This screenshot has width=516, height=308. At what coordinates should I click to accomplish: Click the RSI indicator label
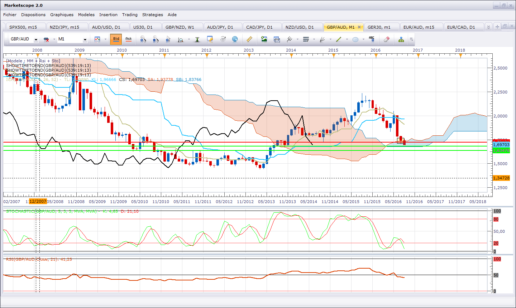tap(39, 259)
